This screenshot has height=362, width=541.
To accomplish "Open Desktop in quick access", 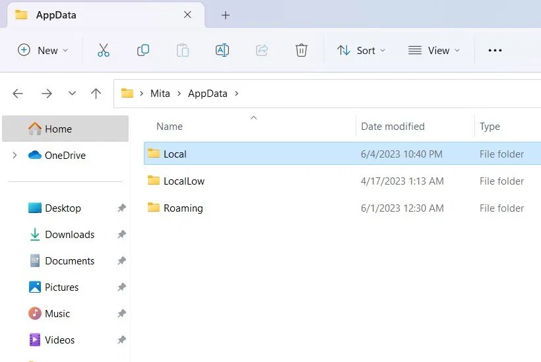I will coord(63,208).
